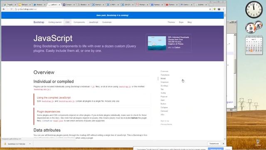Viewport: 266px width, 150px height.
Task: Open the Bootstrap brand home link
Action: (x=39, y=22)
